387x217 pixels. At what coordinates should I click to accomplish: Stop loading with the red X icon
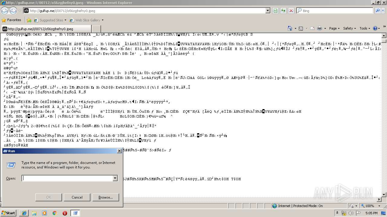click(x=291, y=11)
